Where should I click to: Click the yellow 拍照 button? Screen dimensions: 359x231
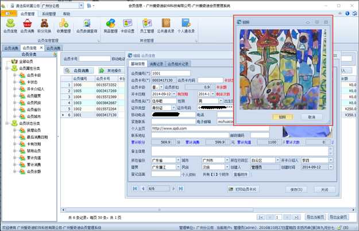(283, 117)
